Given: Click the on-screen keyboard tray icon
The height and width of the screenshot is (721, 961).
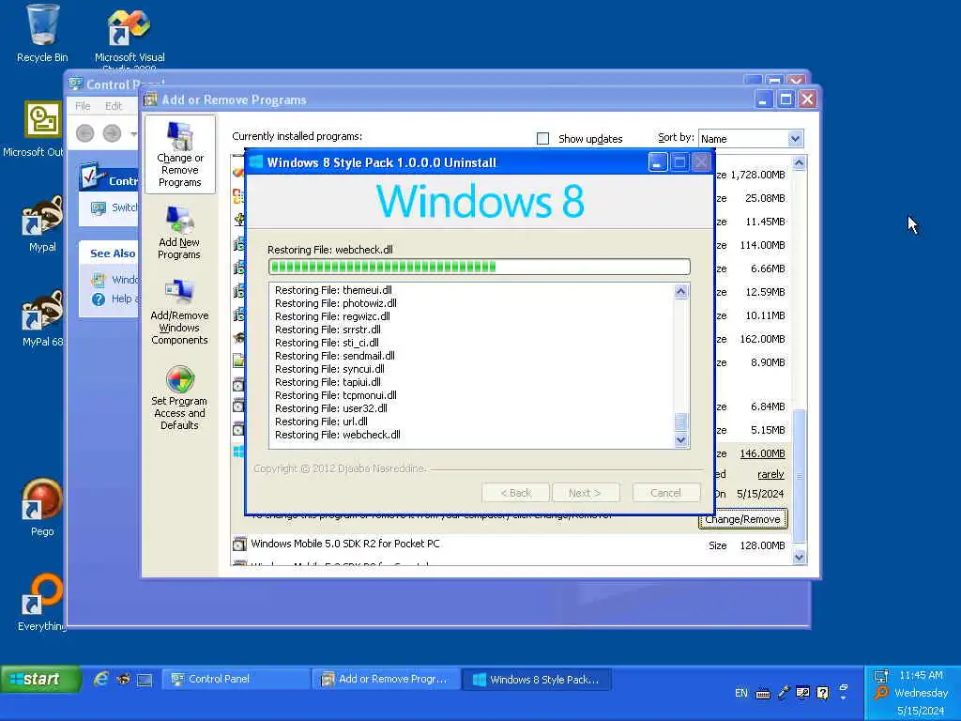Looking at the screenshot, I should coord(763,694).
